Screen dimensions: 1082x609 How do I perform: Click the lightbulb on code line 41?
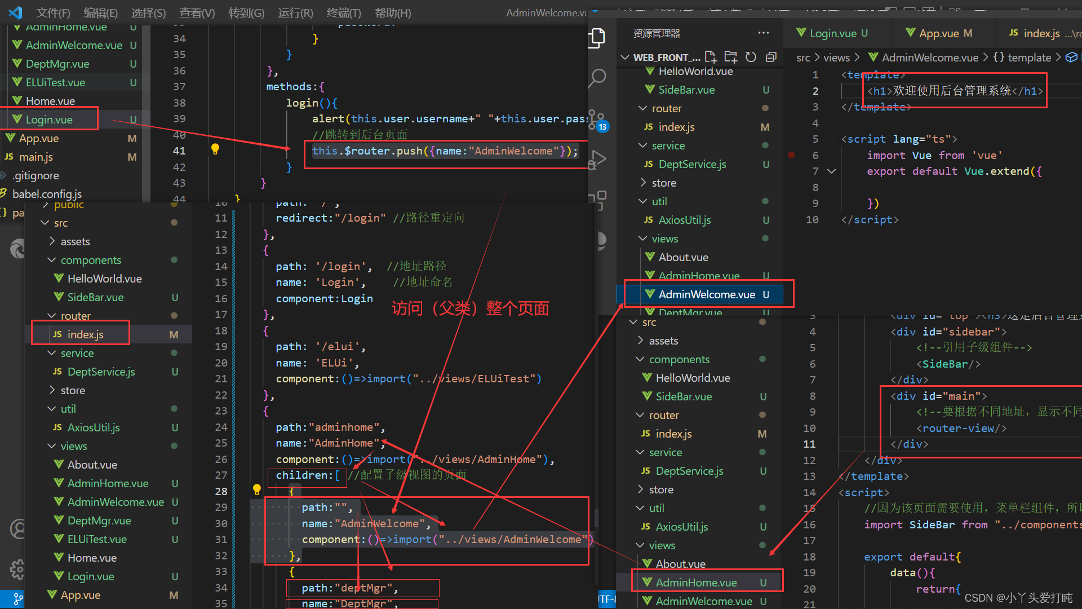[215, 149]
